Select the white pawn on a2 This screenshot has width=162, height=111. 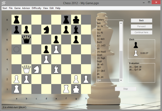pyautogui.click(x=16, y=79)
